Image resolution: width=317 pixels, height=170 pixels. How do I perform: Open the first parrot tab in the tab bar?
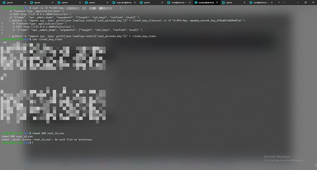pos(14,2)
